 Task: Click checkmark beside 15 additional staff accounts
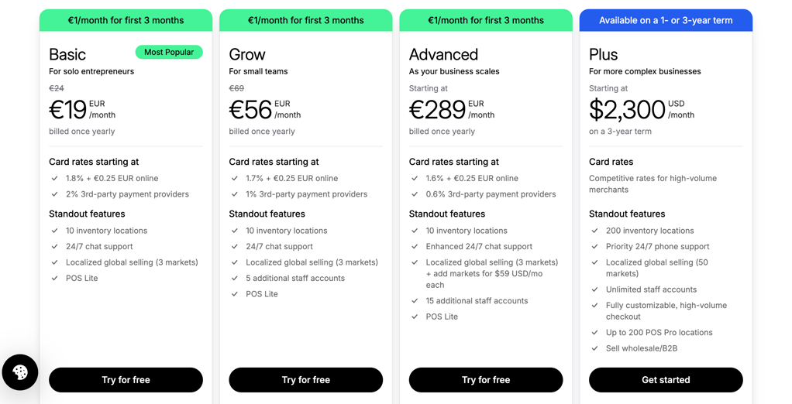(415, 300)
